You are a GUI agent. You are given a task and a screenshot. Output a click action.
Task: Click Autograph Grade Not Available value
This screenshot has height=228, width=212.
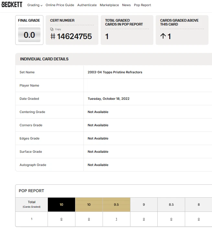[x=98, y=165]
